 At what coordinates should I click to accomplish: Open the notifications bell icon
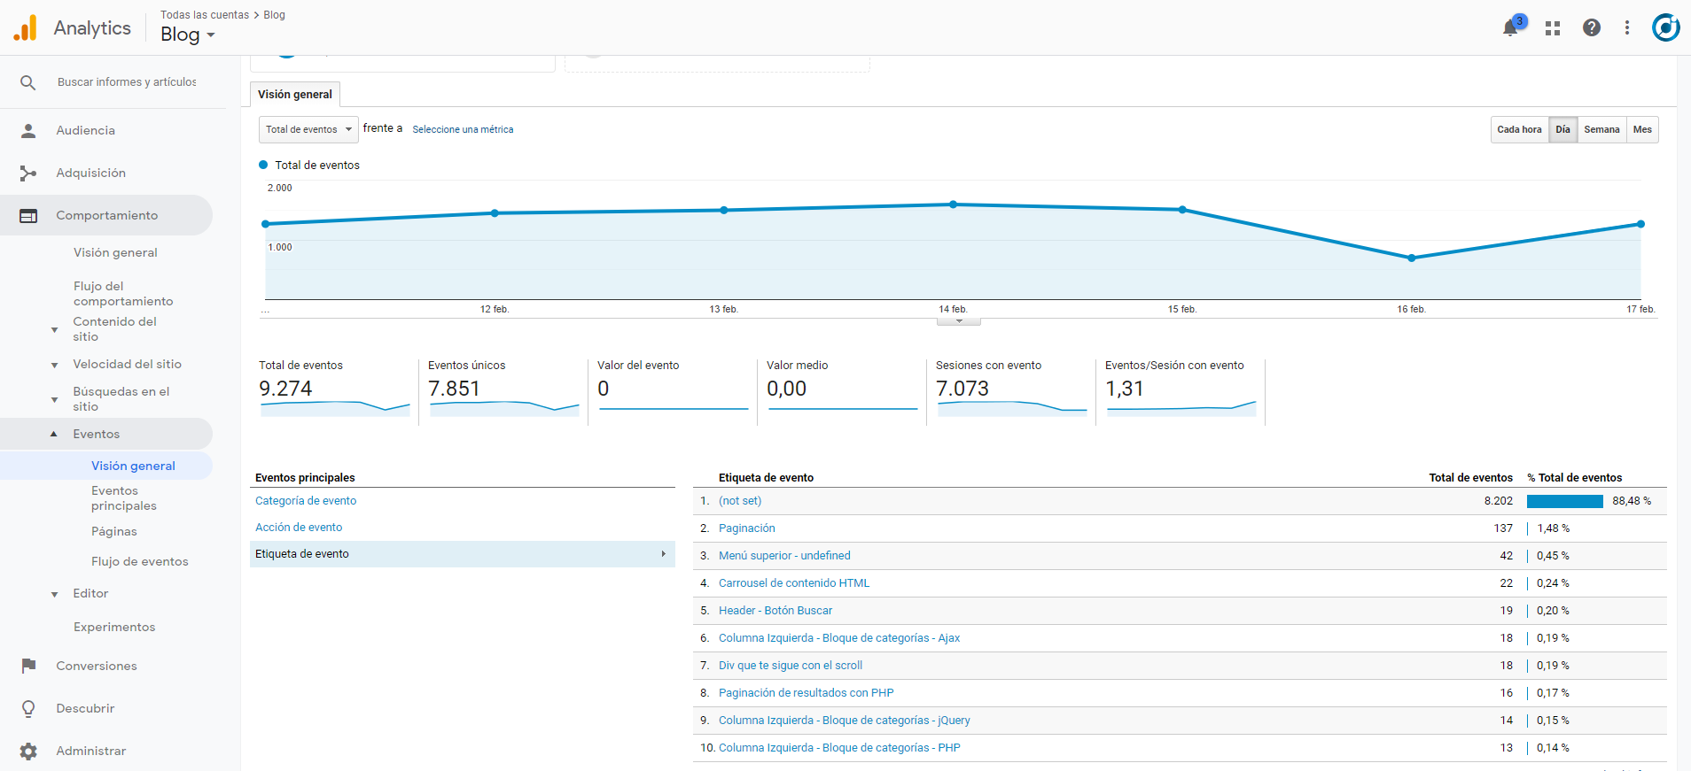[1510, 28]
